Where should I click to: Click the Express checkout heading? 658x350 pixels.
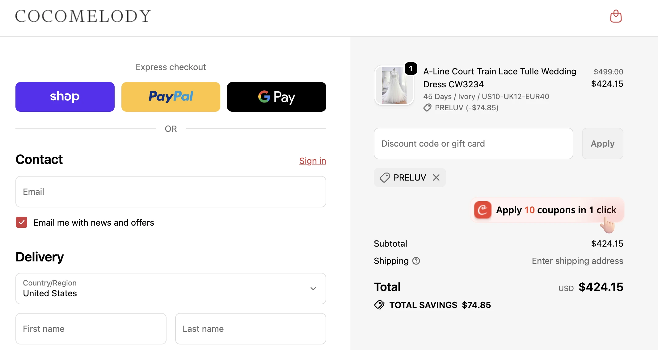point(171,67)
